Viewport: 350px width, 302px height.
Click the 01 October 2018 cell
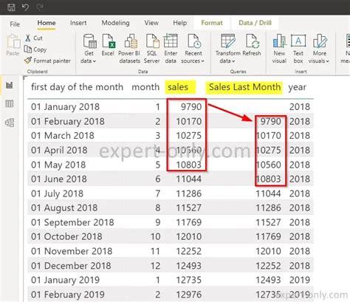[66, 236]
